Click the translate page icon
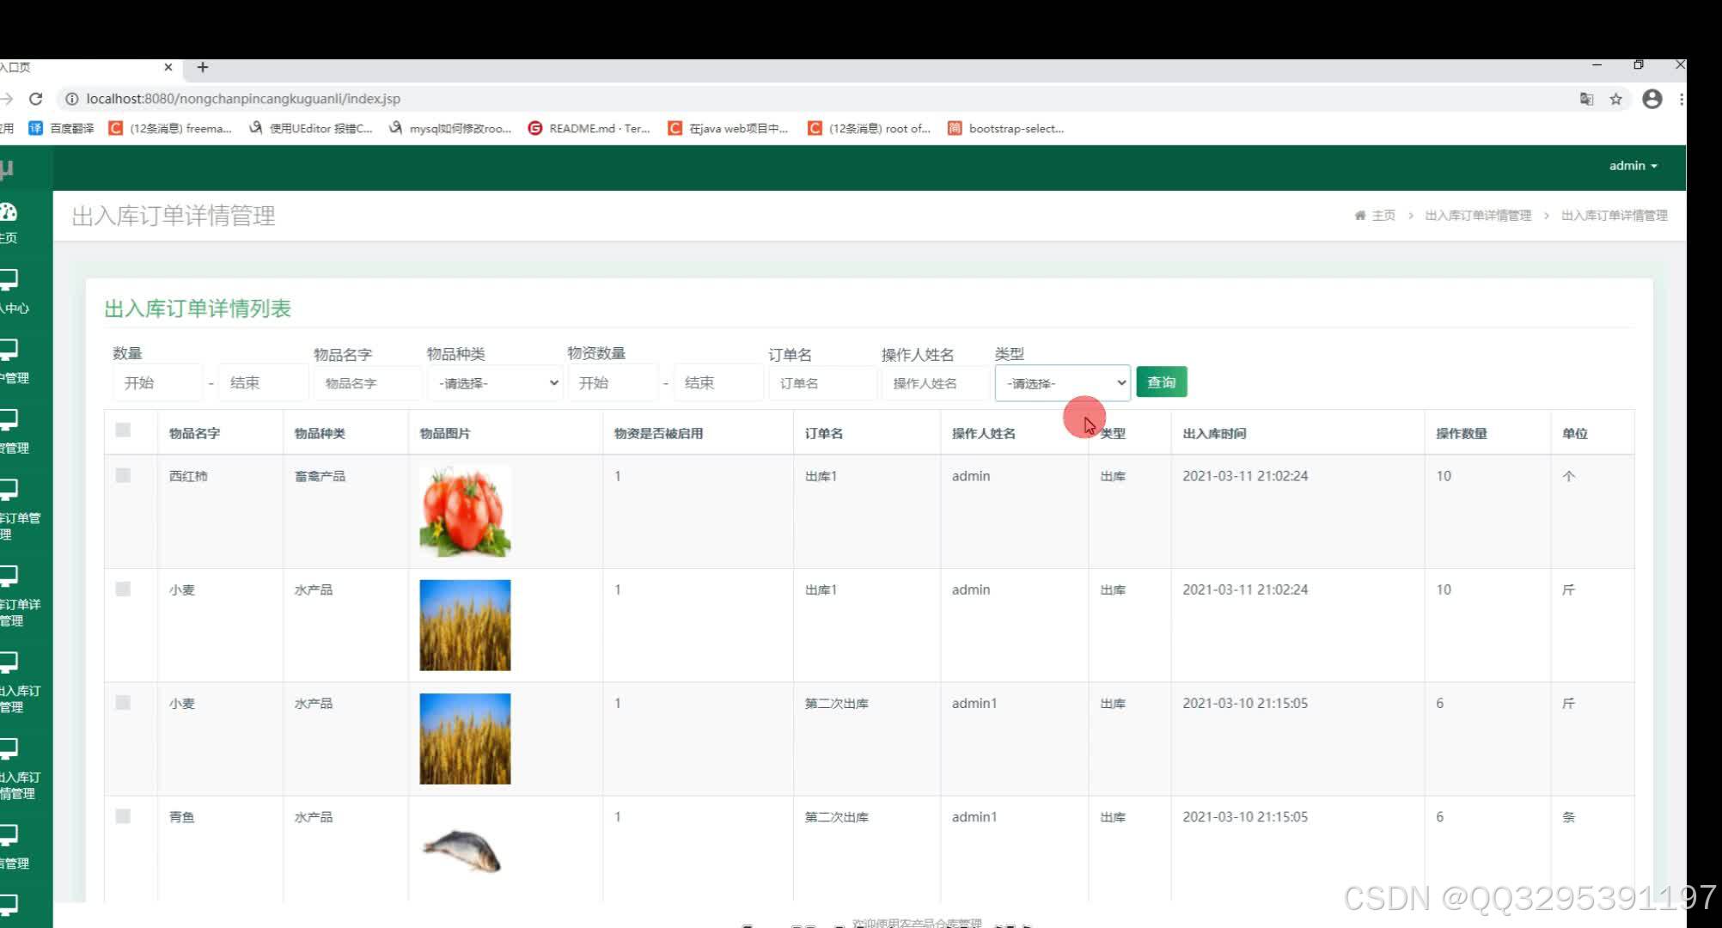The height and width of the screenshot is (928, 1722). 1586,99
